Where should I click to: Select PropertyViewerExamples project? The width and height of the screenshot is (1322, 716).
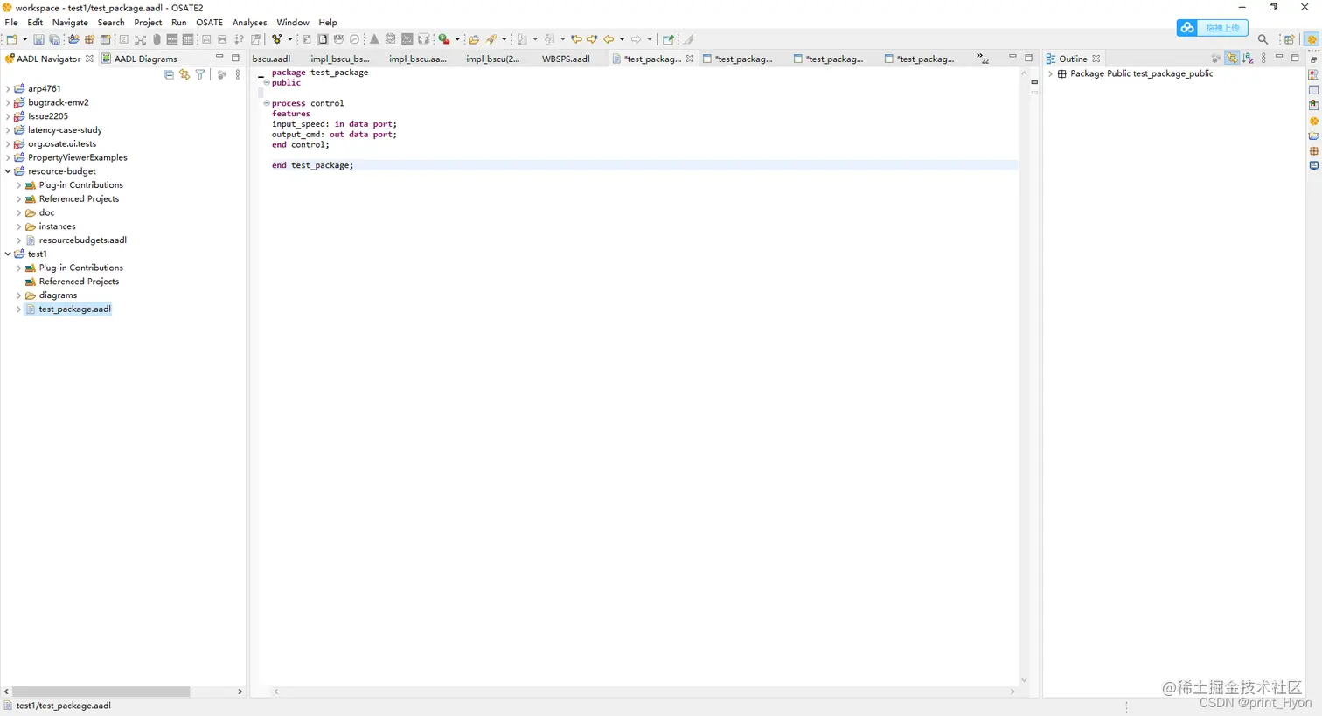coord(77,157)
